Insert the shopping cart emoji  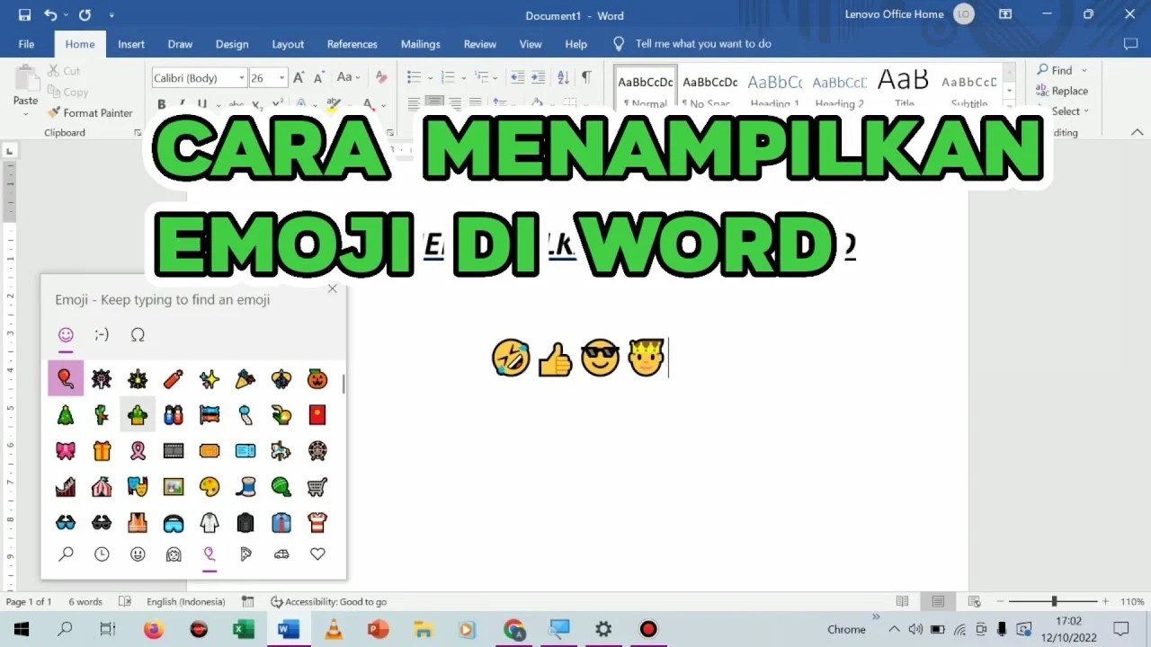pyautogui.click(x=317, y=487)
